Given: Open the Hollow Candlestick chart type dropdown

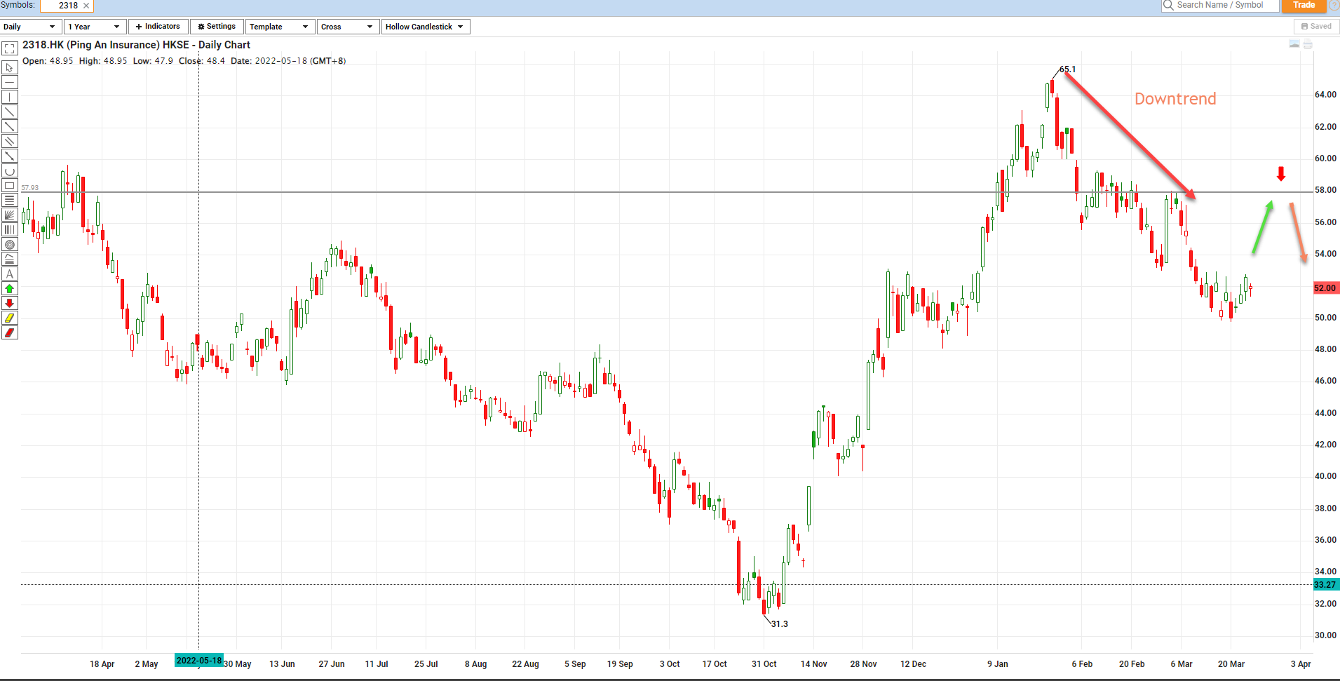Looking at the screenshot, I should coord(425,26).
